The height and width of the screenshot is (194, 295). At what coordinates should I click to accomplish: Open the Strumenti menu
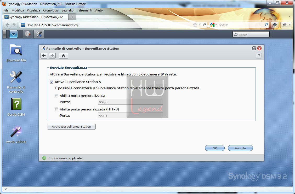coord(85,10)
